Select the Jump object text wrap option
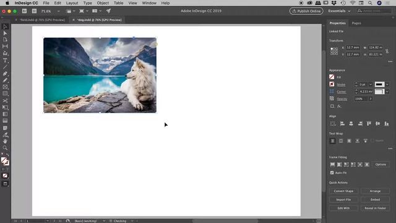 358,141
